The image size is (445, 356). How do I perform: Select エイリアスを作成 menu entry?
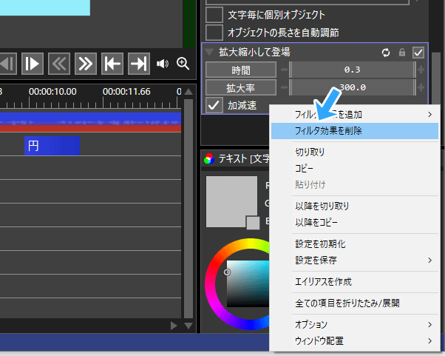click(x=355, y=281)
